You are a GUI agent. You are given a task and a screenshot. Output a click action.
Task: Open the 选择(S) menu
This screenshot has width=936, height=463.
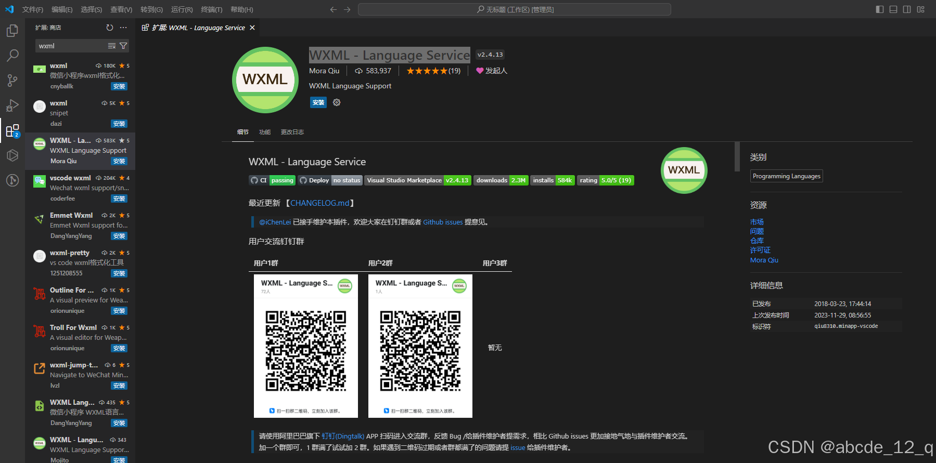click(x=91, y=9)
